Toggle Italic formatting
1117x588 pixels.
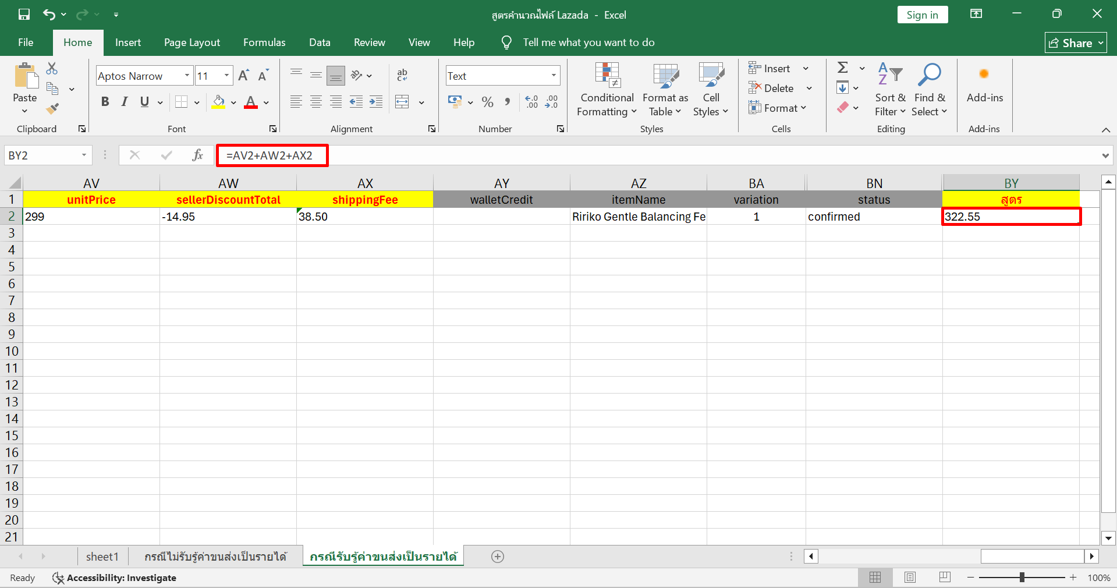click(124, 102)
